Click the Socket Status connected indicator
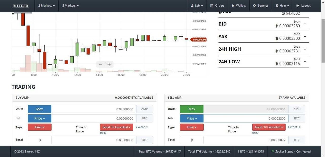Viewport: 325px width, 157px height. point(291,151)
